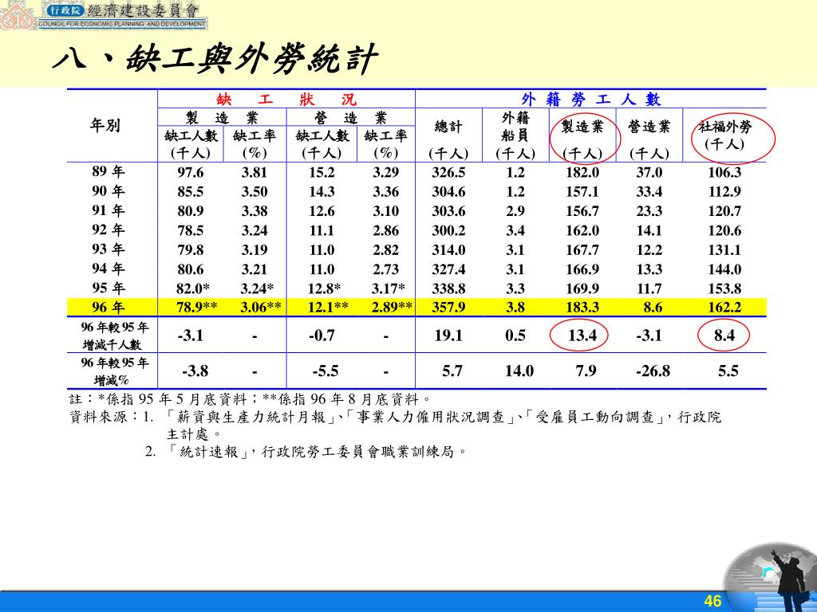Click the value 131.1
Screen dimensions: 817x612
click(724, 249)
